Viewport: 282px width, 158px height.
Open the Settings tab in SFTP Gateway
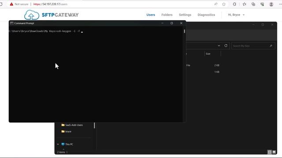[185, 15]
